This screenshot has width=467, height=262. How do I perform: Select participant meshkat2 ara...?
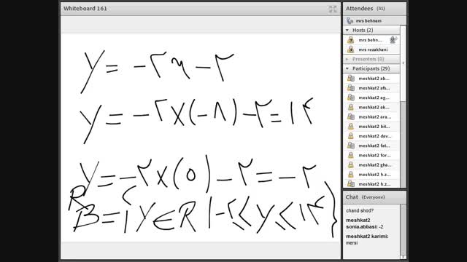pos(371,116)
